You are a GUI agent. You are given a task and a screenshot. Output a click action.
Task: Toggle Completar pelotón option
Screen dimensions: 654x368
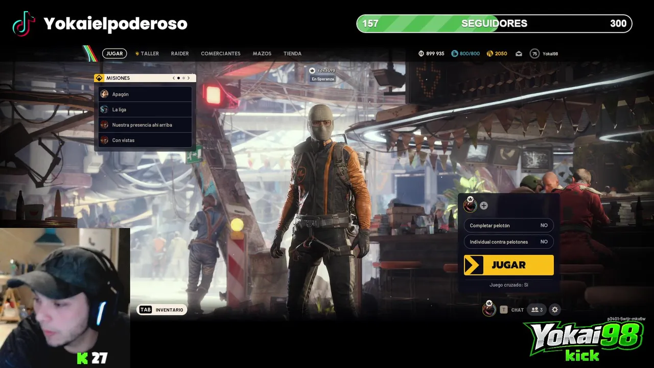click(x=508, y=225)
